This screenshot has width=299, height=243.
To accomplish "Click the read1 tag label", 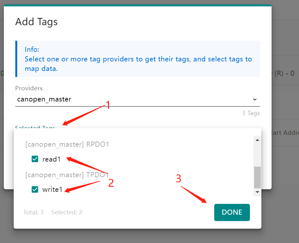I will pyautogui.click(x=52, y=159).
